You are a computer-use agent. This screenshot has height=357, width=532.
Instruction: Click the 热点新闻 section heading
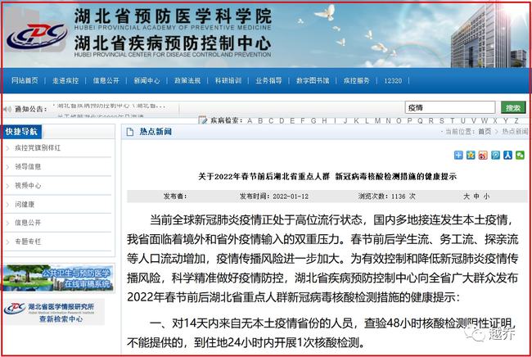pyautogui.click(x=156, y=132)
